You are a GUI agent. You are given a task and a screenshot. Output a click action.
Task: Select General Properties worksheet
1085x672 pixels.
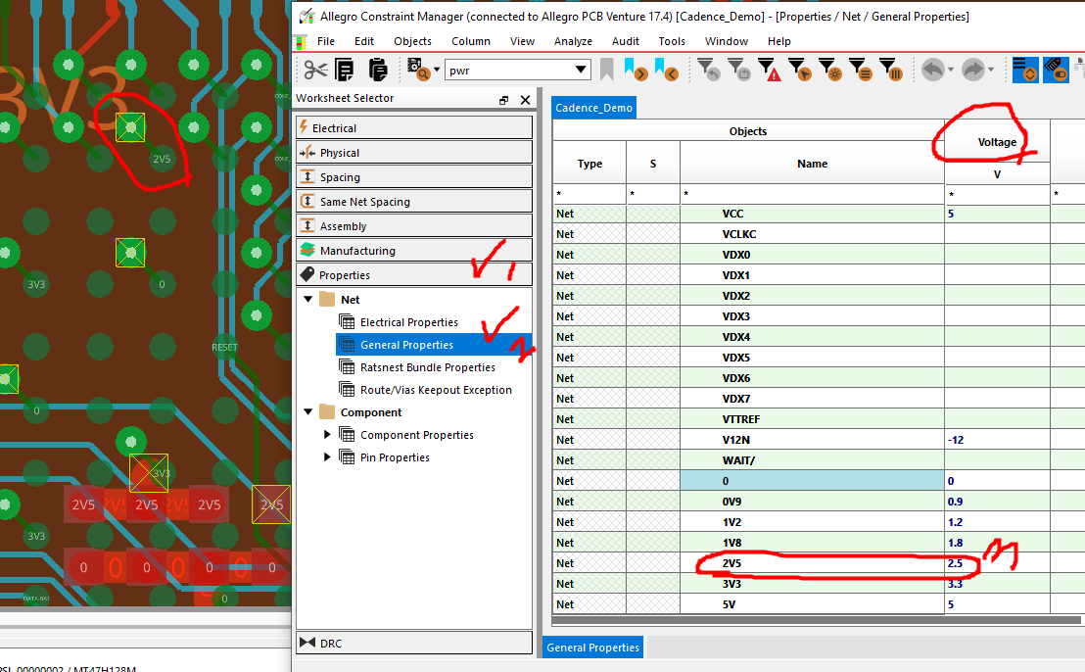(407, 345)
